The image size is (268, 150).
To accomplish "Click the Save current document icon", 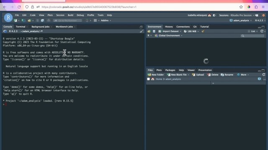I will [x=38, y=20].
